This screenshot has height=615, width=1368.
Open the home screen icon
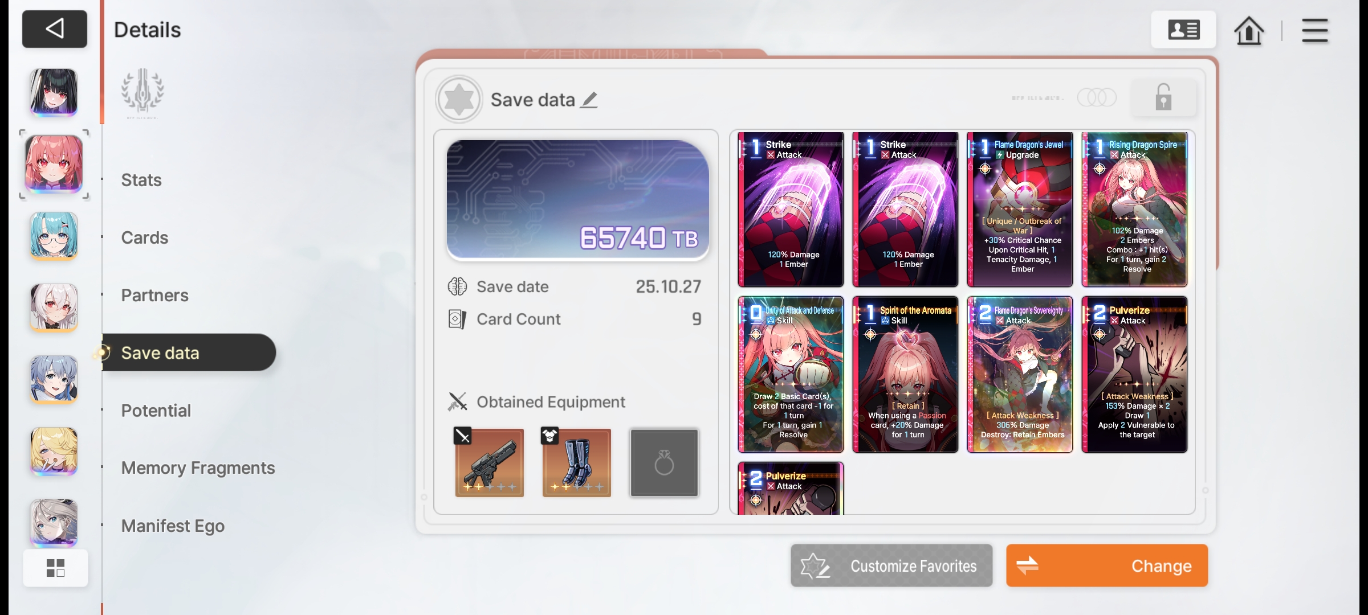point(1249,30)
